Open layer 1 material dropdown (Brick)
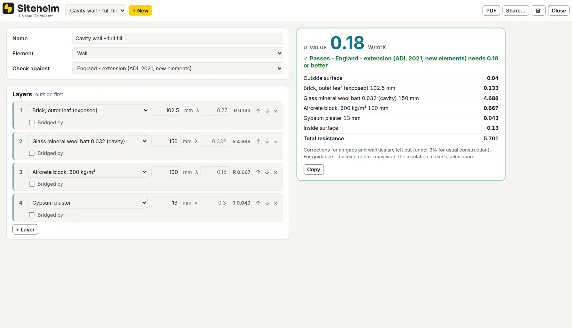The height and width of the screenshot is (328, 572). (x=89, y=110)
